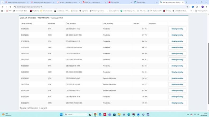Image resolution: width=209 pixels, height=117 pixels.
Task: Open details for 09.05.2022 SME inspection
Action: pyautogui.click(x=177, y=60)
